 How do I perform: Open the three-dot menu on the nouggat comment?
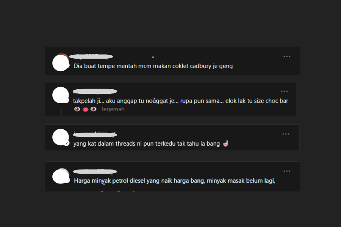284,92
